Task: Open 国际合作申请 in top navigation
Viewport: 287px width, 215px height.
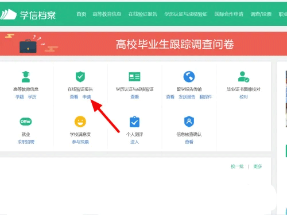Action: (228, 14)
